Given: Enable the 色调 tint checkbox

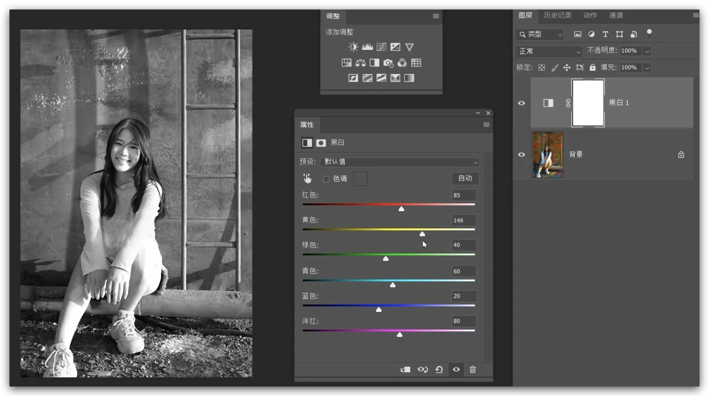Looking at the screenshot, I should click(326, 179).
